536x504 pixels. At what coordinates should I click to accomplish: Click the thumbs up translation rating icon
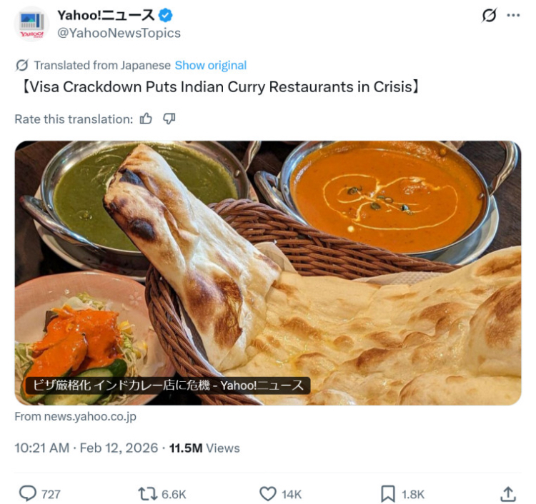[146, 119]
